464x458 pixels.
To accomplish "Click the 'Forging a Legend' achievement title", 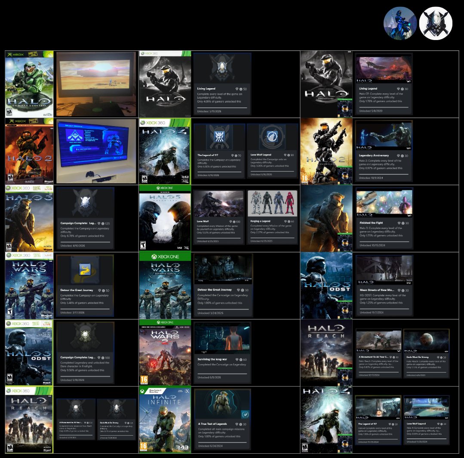I will tap(260, 221).
